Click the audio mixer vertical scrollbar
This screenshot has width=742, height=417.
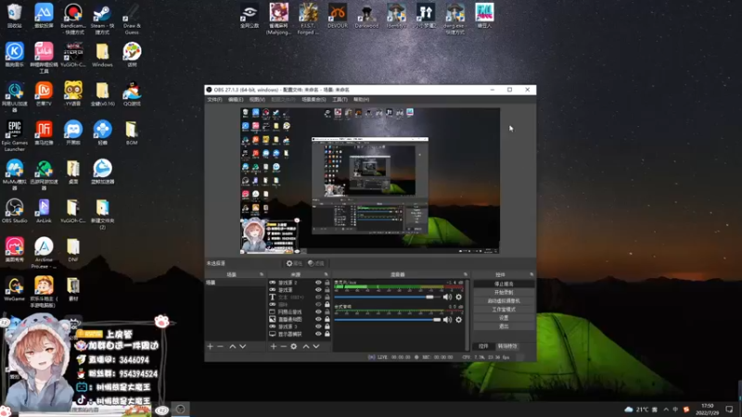coord(467,314)
